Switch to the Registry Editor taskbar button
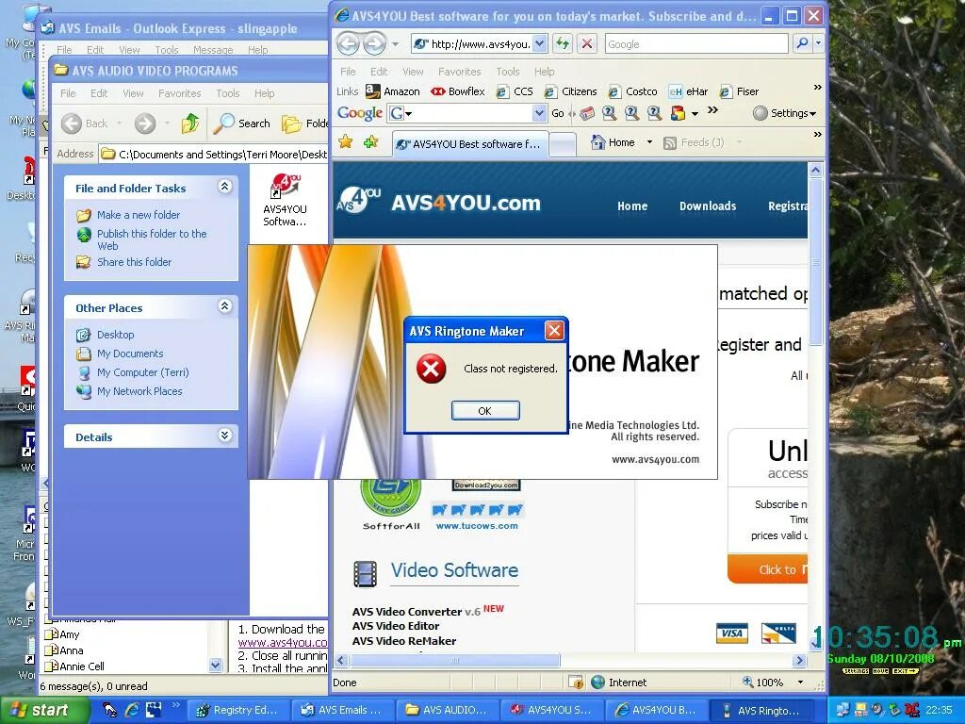 click(x=237, y=710)
